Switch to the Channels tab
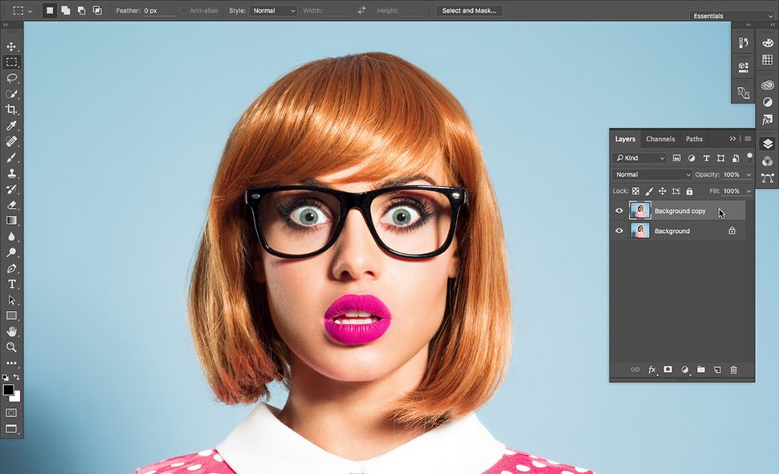The width and height of the screenshot is (779, 474). pos(660,139)
